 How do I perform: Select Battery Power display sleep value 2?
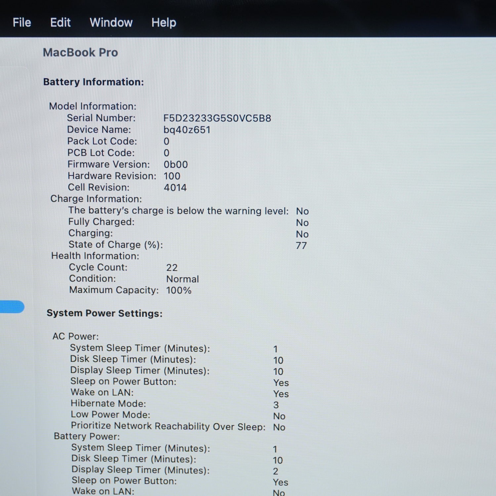coord(275,471)
